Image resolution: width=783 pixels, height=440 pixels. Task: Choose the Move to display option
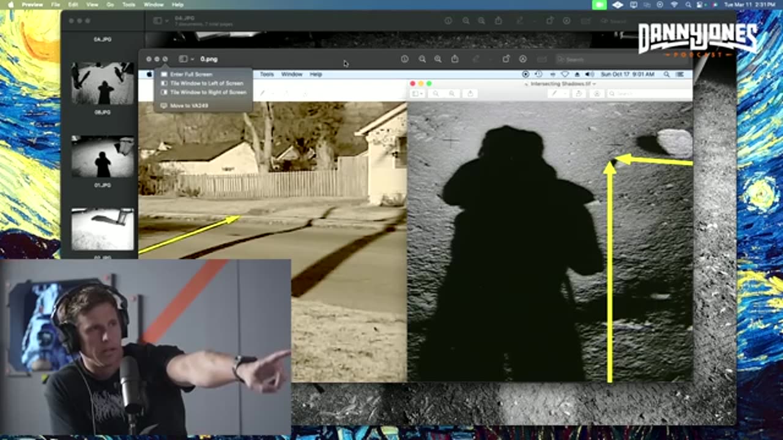coord(184,106)
